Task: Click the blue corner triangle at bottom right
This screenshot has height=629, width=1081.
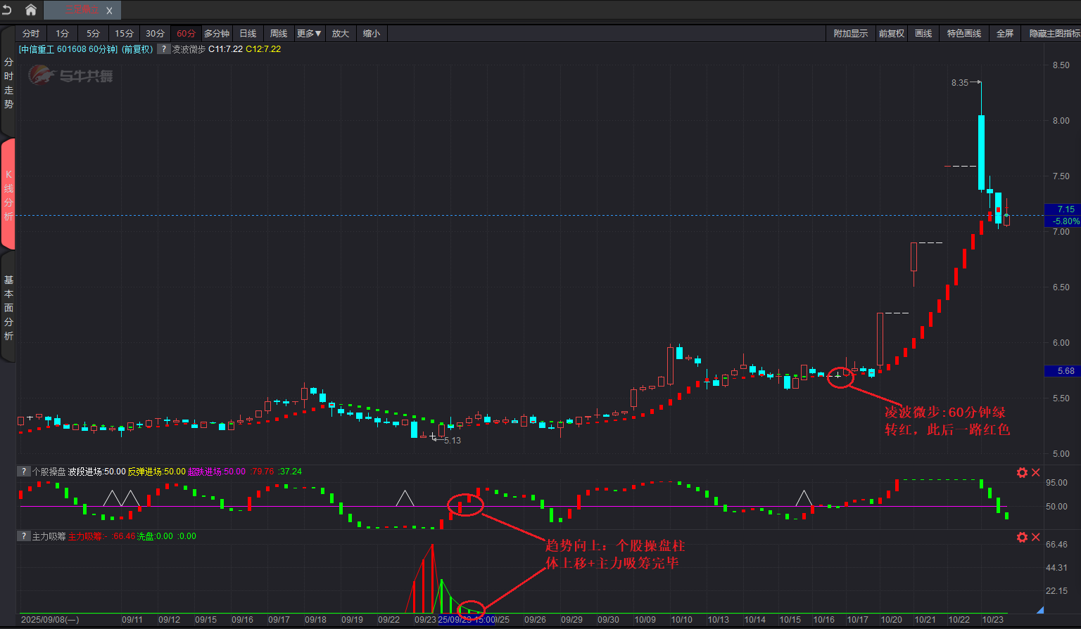Action: [x=1039, y=609]
